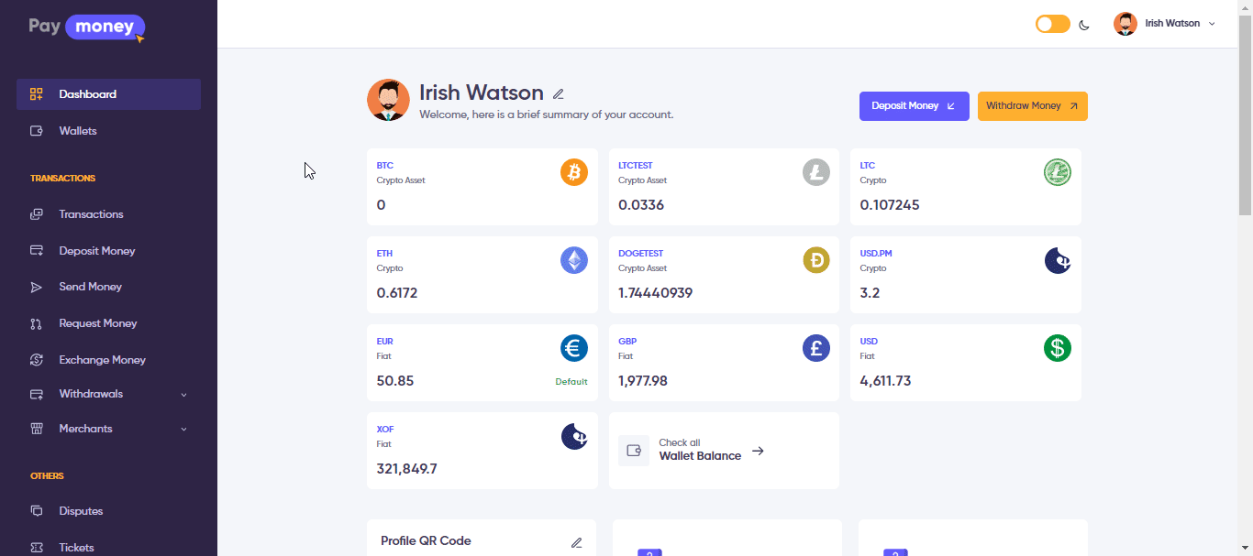The width and height of the screenshot is (1253, 556).
Task: Open the Disputes sidebar item
Action: (81, 511)
